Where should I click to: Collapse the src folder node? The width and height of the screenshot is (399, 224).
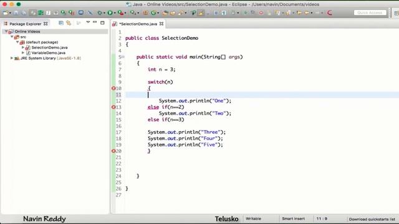click(12, 37)
